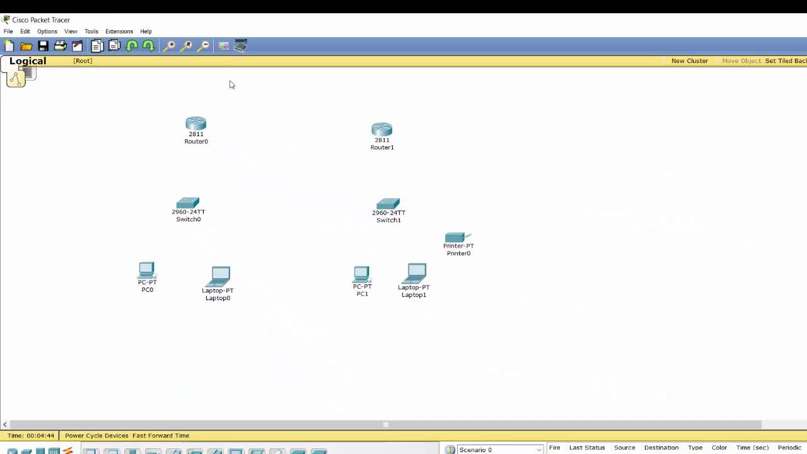The width and height of the screenshot is (807, 454).
Task: Click the Destination column header
Action: pyautogui.click(x=661, y=448)
